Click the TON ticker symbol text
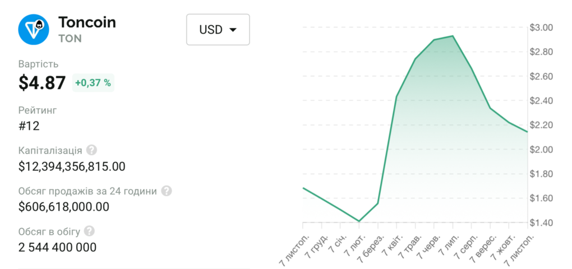This screenshot has width=572, height=269. 70,39
